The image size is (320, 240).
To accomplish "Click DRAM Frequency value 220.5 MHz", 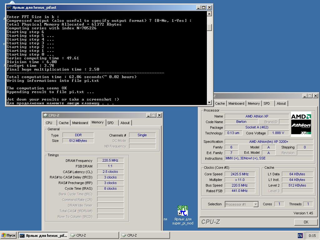I will pyautogui.click(x=110, y=160).
